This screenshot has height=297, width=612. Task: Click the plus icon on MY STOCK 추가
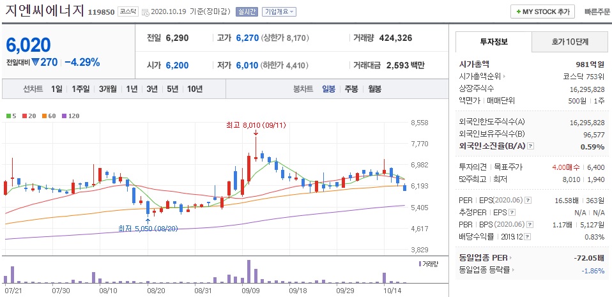click(x=518, y=11)
